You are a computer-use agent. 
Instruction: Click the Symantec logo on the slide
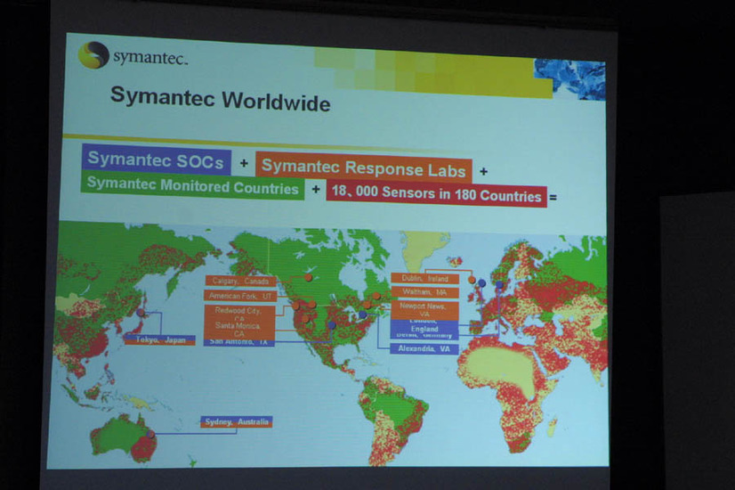click(133, 56)
